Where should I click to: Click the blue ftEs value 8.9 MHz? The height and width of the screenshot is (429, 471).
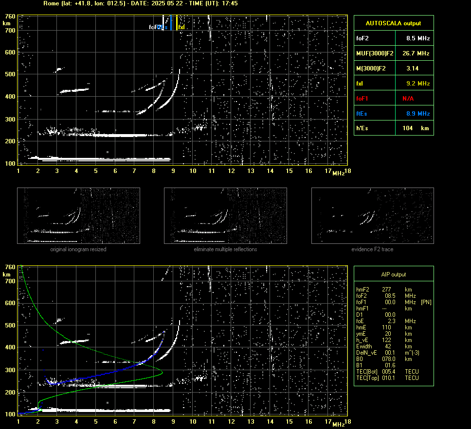[418, 114]
